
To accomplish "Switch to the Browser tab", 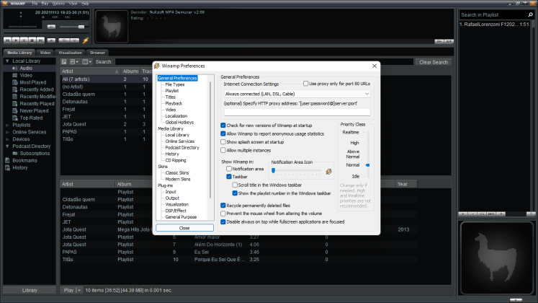I will (x=97, y=53).
